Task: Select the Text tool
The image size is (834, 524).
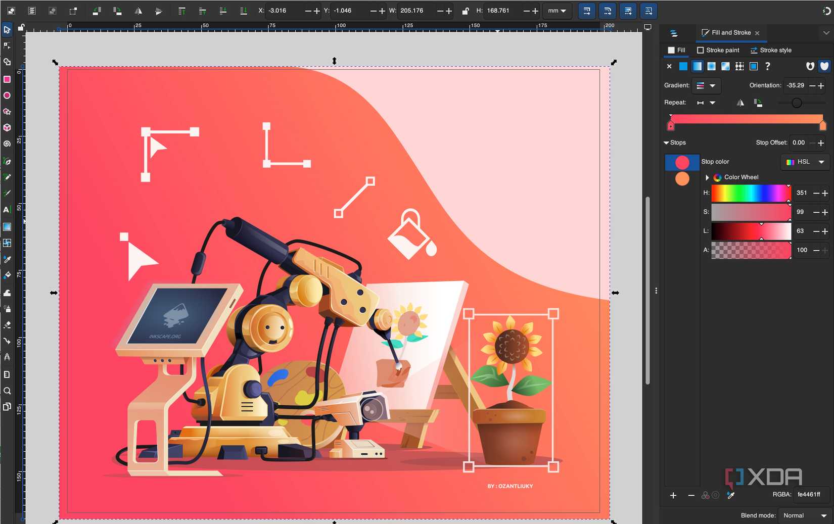Action: coord(7,209)
